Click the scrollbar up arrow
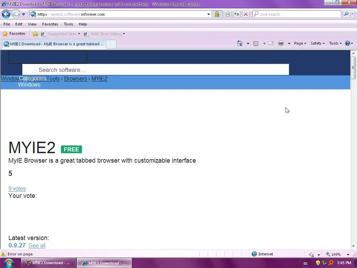The height and width of the screenshot is (268, 357). coord(353,53)
